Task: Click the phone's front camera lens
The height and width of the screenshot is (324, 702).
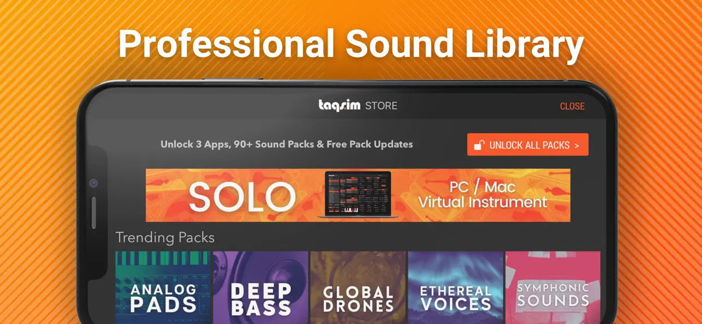Action: coord(94,183)
